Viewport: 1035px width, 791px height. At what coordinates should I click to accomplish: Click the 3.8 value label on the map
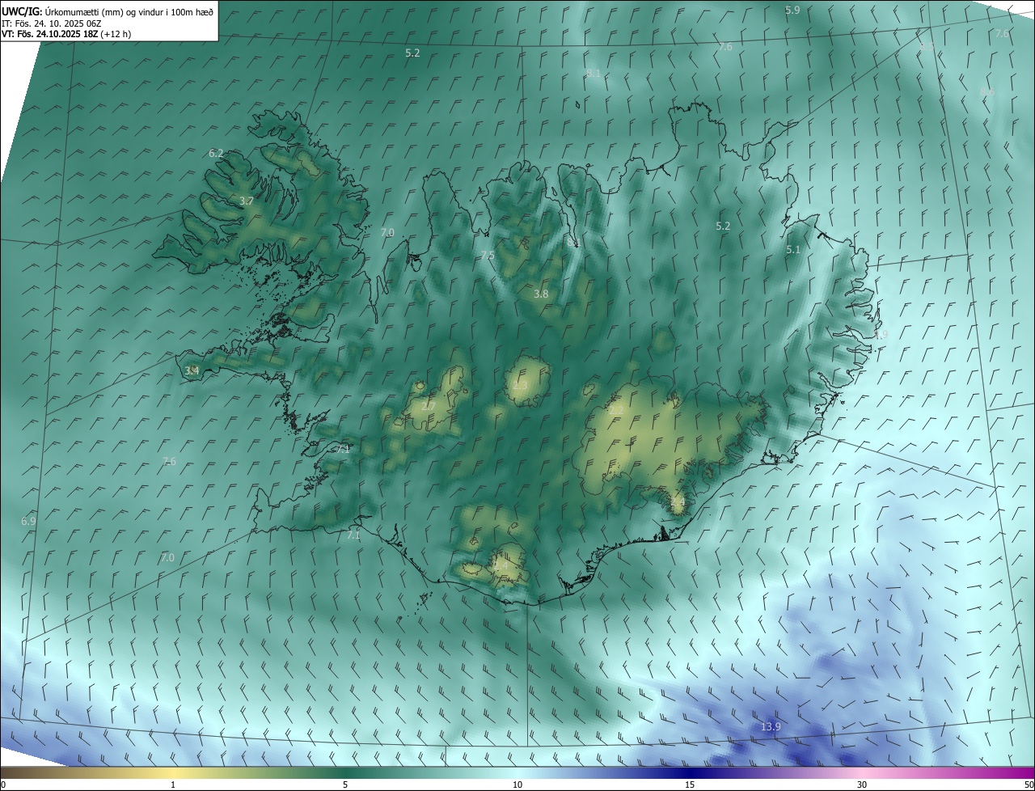(x=541, y=294)
